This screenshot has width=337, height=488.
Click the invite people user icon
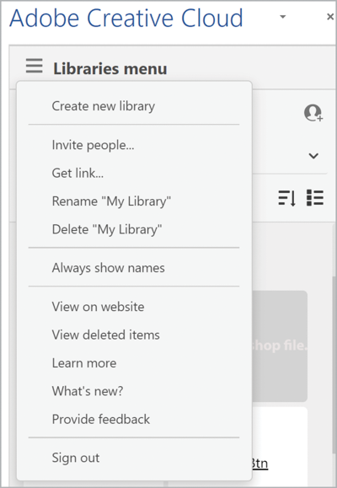(313, 113)
